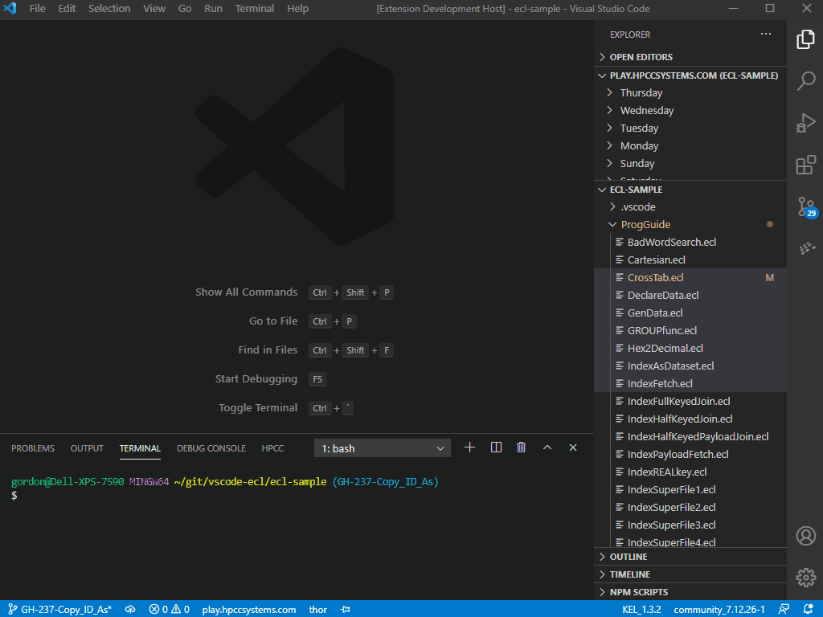
Task: Kill the terminal with trash icon
Action: coord(521,447)
